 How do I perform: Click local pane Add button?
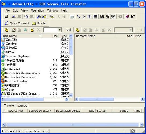click(x=68, y=30)
